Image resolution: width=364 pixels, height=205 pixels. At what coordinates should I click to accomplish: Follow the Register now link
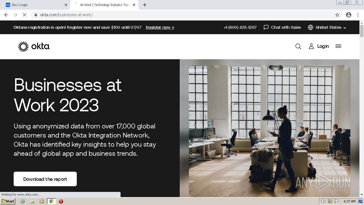point(160,27)
